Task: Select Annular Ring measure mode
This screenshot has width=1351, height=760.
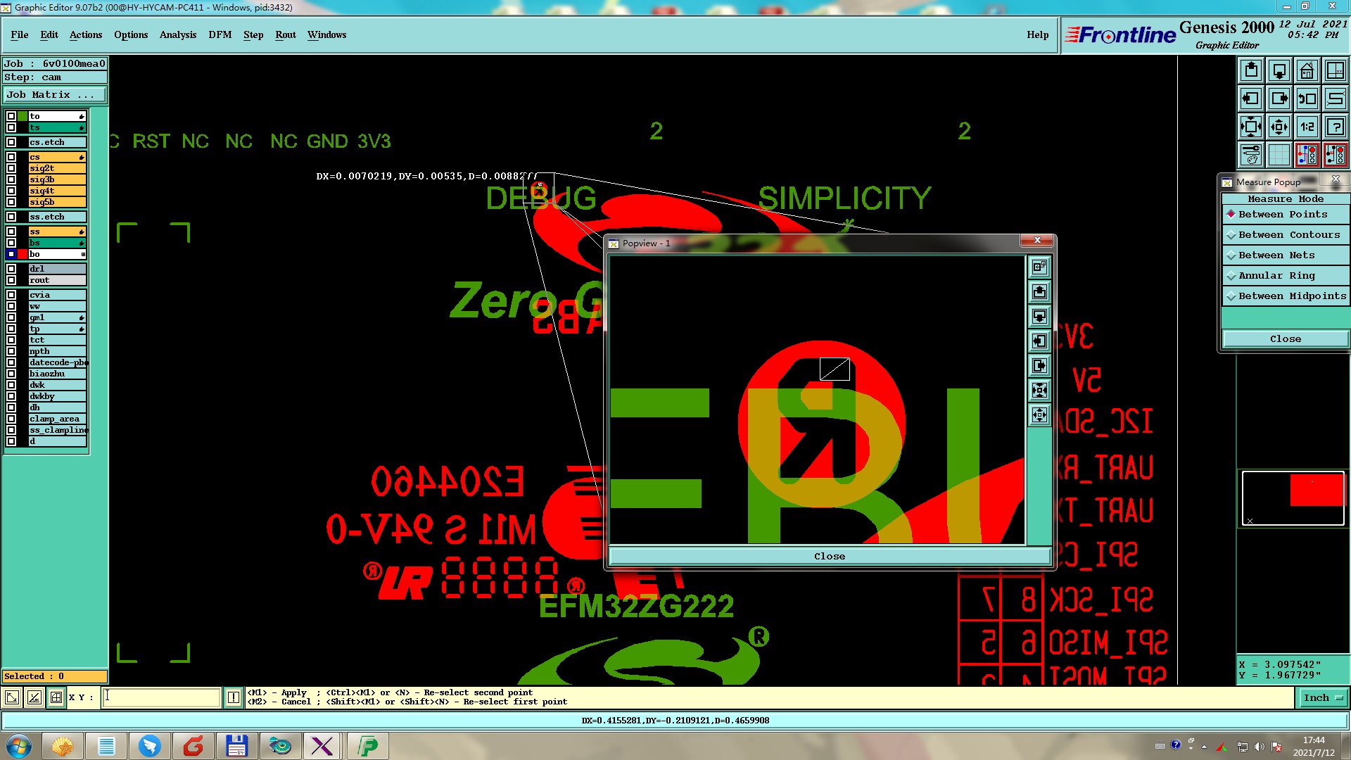Action: tap(1276, 276)
